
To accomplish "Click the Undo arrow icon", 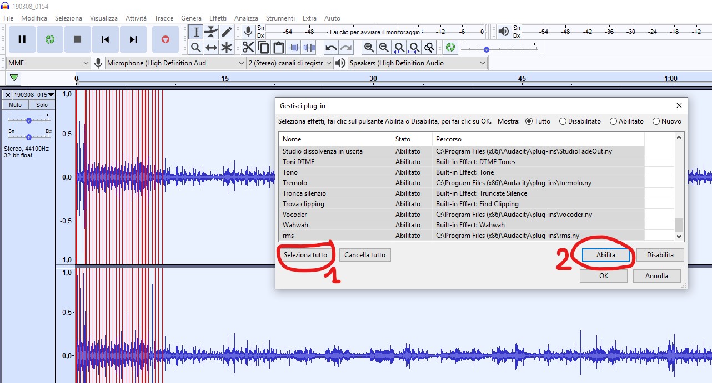I will pos(331,48).
